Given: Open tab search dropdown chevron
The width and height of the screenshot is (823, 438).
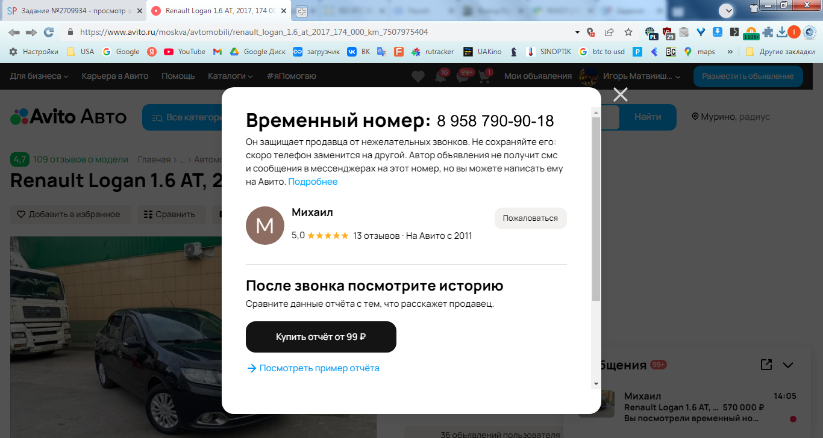Looking at the screenshot, I should [x=727, y=10].
